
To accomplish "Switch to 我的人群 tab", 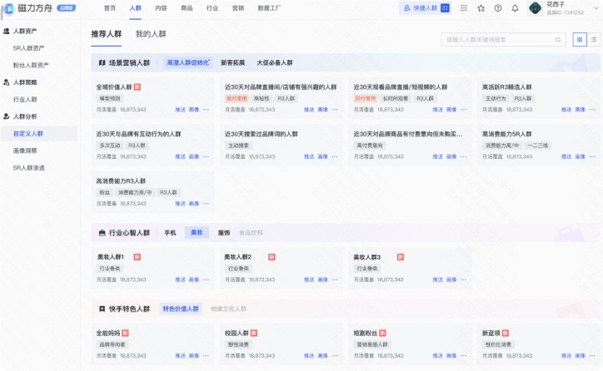I will (151, 34).
